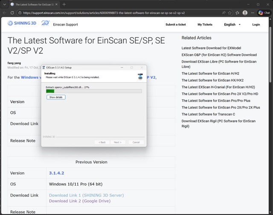The image size is (273, 215).
Task: Open the tab search chevron
Action: click(x=5, y=4)
